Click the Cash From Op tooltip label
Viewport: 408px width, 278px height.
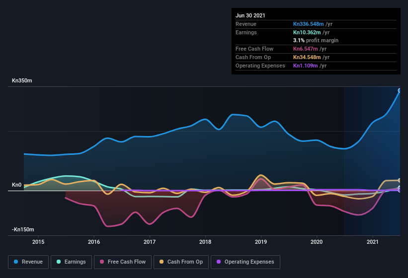pos(253,57)
